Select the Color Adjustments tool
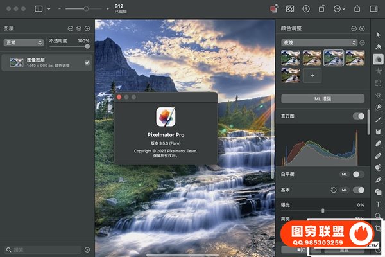Image resolution: width=385 pixels, height=257 pixels. click(379, 58)
